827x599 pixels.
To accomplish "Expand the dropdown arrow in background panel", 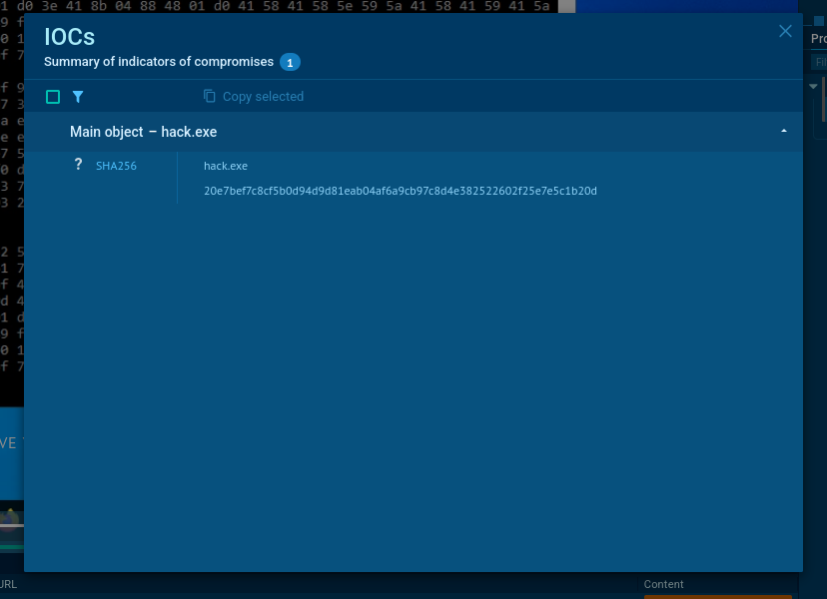I will (x=813, y=86).
